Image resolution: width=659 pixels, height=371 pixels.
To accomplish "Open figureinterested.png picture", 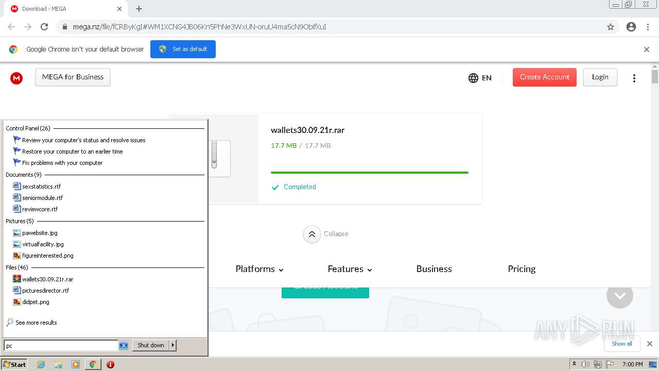I will (43, 256).
